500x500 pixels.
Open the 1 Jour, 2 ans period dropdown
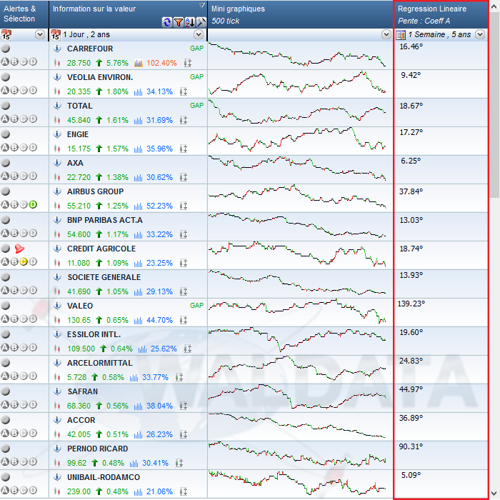point(199,34)
